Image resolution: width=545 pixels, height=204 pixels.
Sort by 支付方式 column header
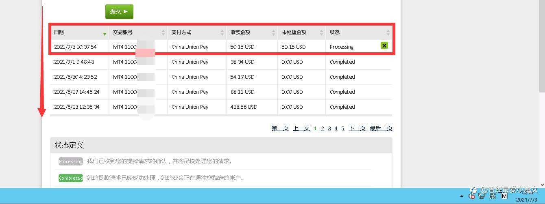point(197,32)
